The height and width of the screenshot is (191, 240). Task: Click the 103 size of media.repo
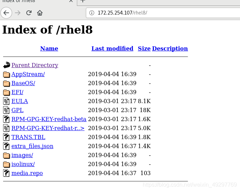coord(145,173)
